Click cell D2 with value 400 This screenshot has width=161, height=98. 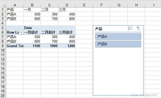point(67,14)
